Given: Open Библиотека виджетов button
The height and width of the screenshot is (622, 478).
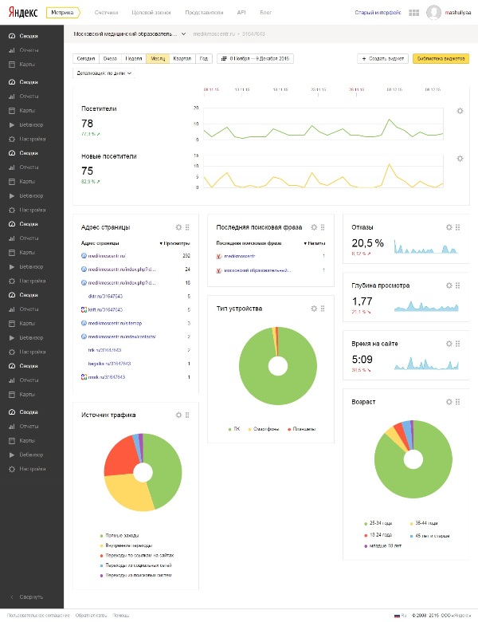Looking at the screenshot, I should point(441,58).
